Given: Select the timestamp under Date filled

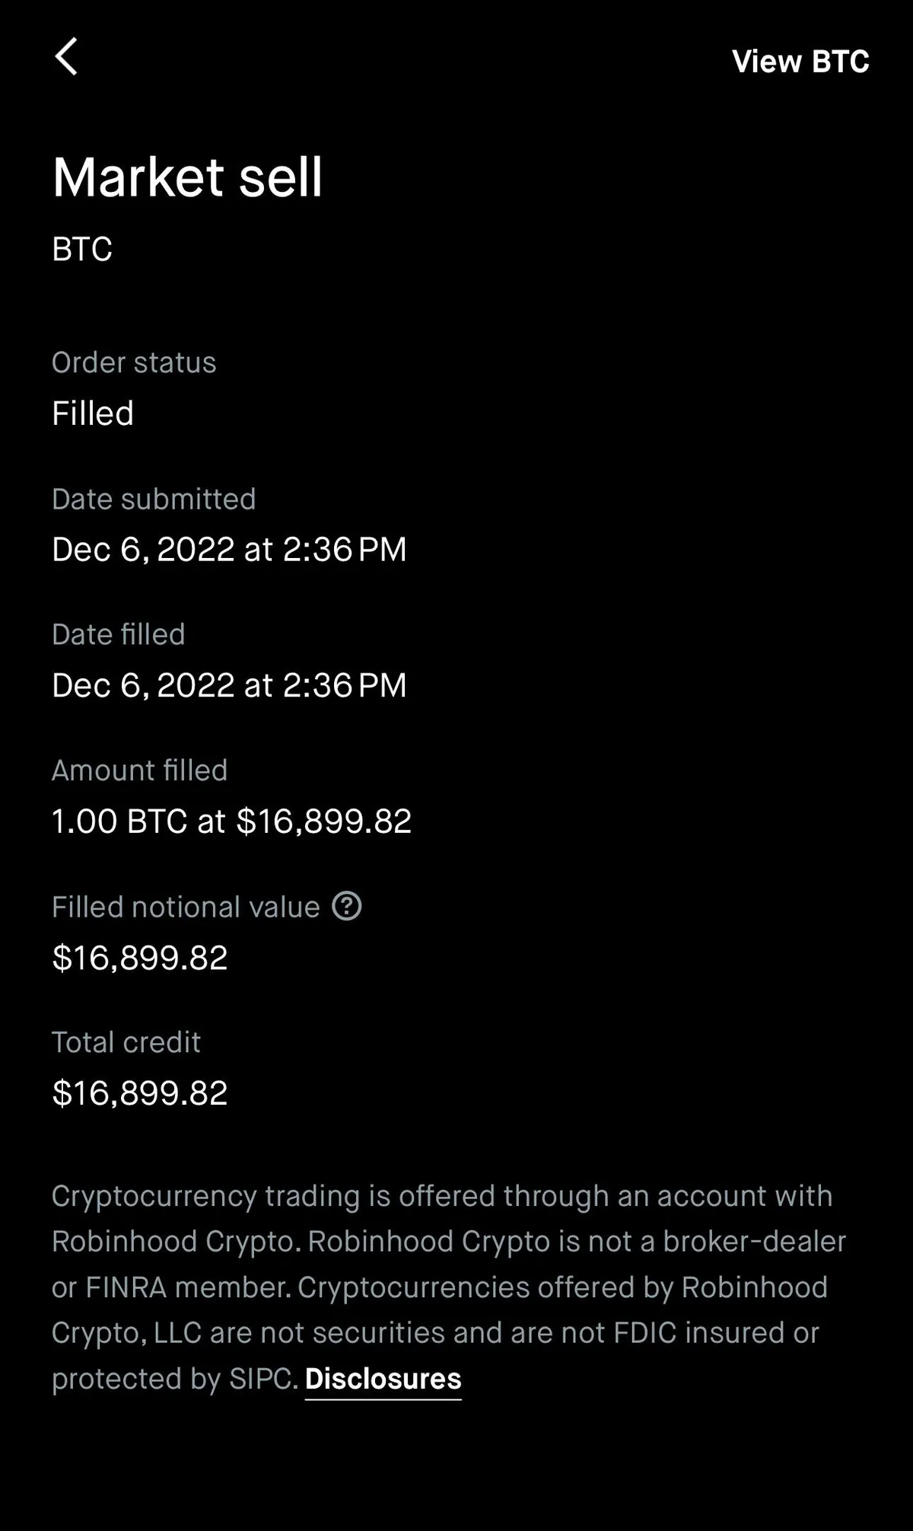Looking at the screenshot, I should coord(229,685).
